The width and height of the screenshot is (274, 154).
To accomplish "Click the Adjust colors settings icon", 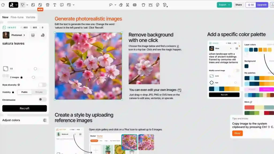I will (x=44, y=120).
